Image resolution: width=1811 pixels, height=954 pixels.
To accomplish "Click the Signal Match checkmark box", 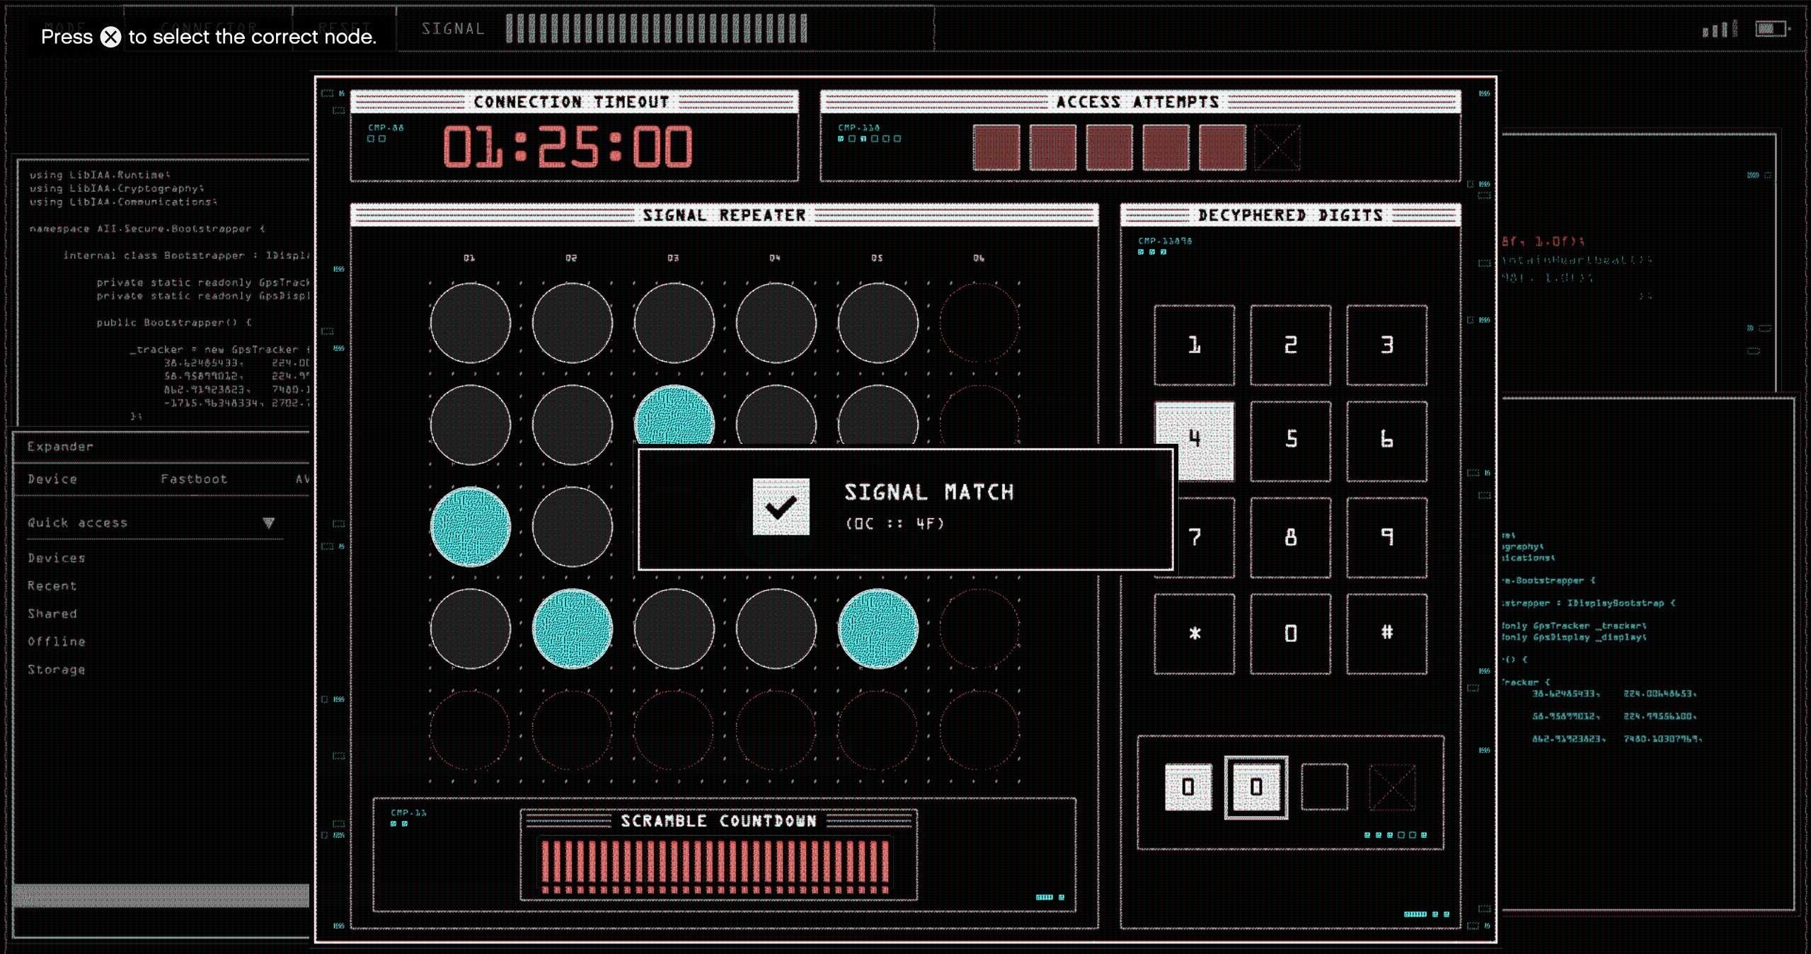I will pos(781,507).
